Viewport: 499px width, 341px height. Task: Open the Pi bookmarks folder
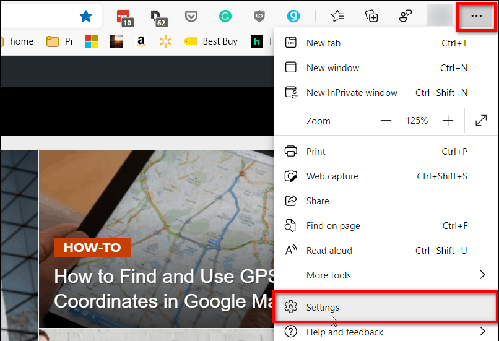pyautogui.click(x=59, y=41)
